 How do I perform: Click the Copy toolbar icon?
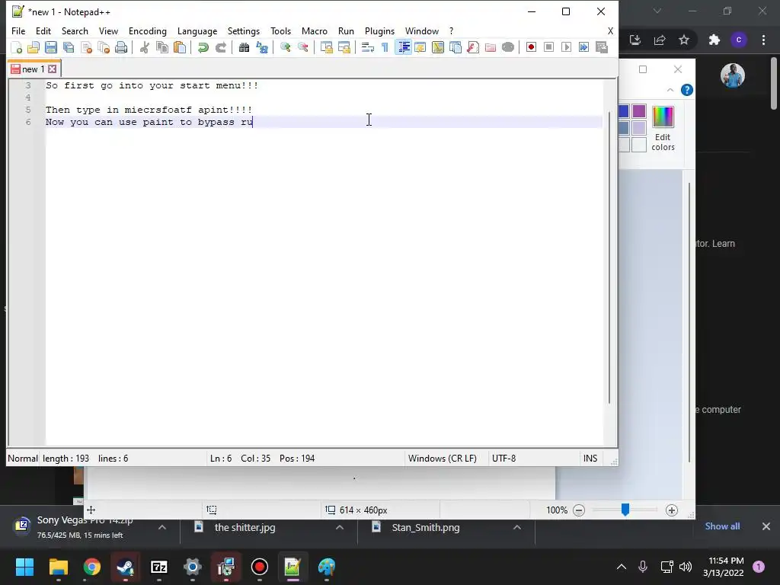[x=162, y=47]
